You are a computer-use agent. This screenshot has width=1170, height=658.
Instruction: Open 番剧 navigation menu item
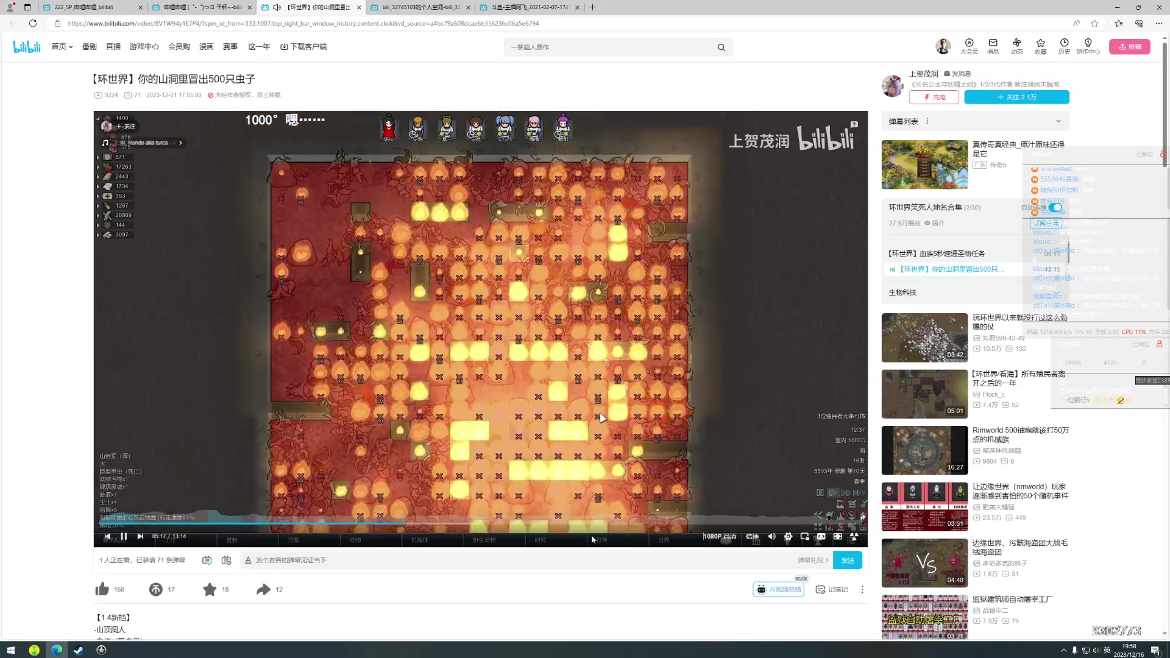coord(89,47)
